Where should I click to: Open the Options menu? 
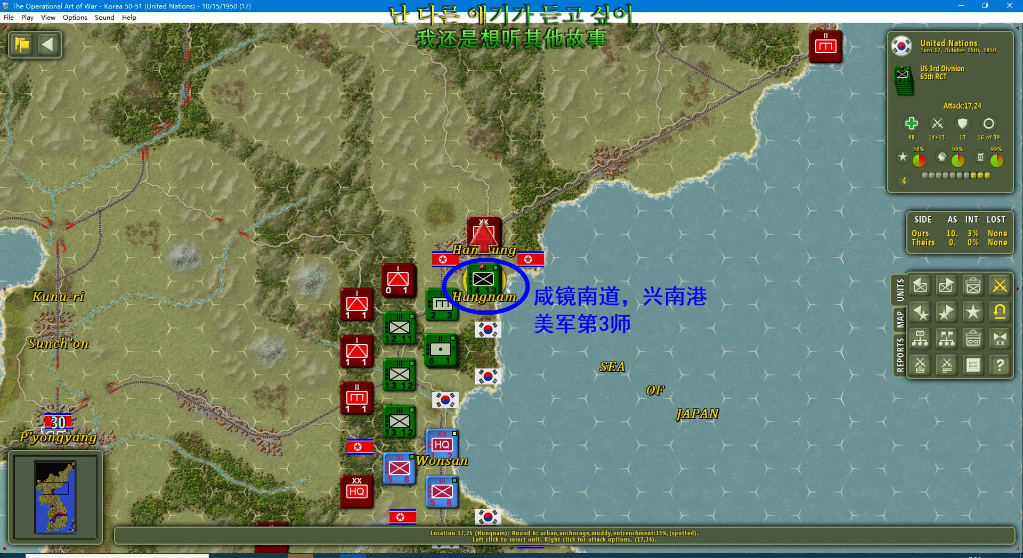click(75, 17)
